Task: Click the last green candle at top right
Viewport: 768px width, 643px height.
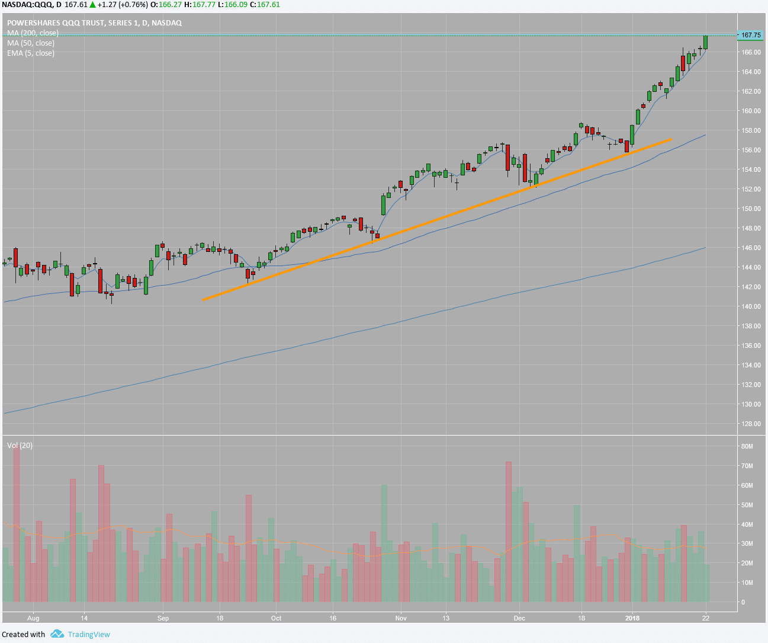Action: (705, 42)
